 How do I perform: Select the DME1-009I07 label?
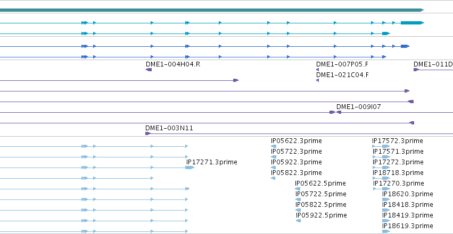(359, 107)
